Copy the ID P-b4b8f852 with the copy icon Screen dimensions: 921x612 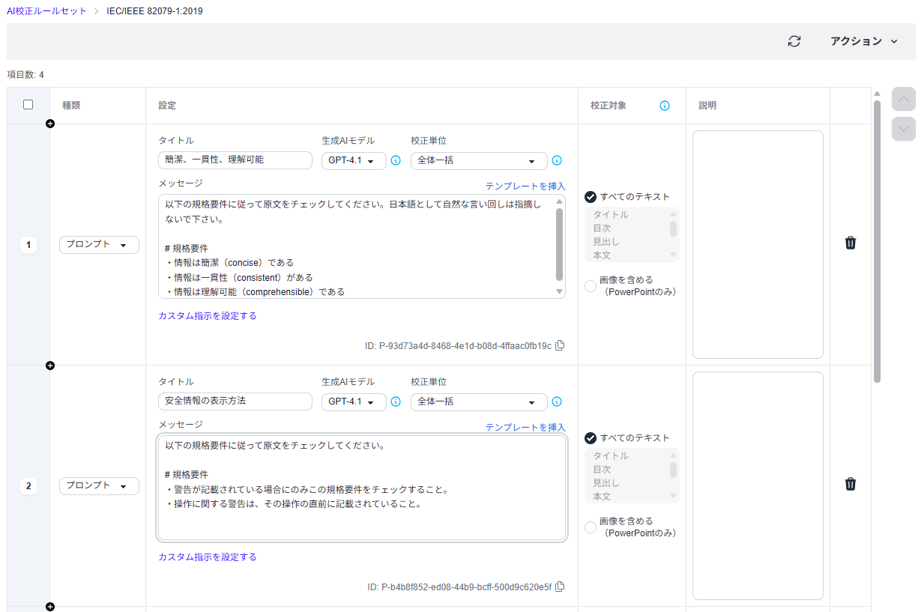[560, 587]
